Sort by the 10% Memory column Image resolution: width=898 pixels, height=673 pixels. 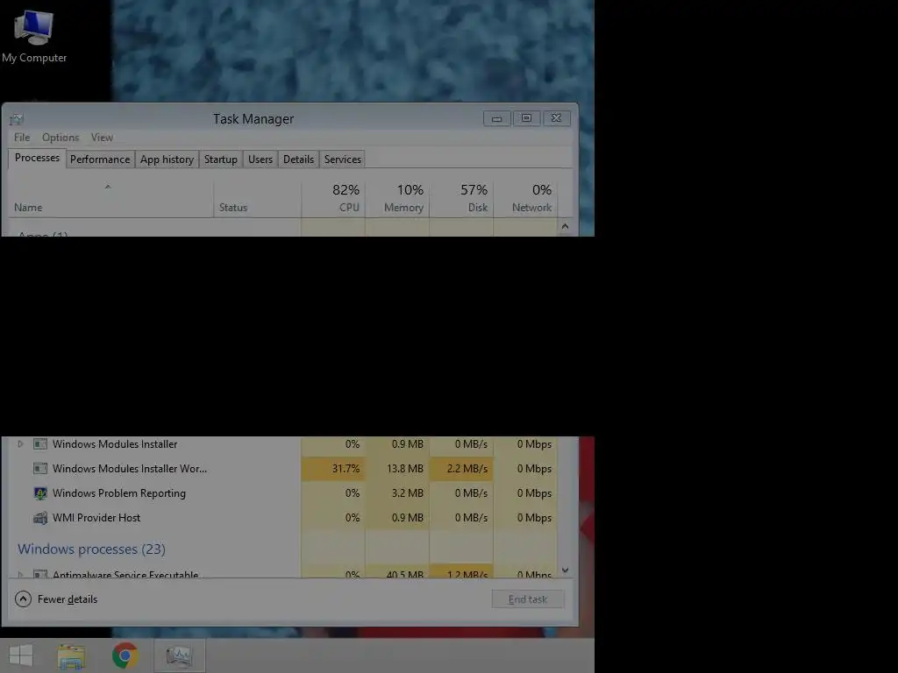pyautogui.click(x=397, y=199)
